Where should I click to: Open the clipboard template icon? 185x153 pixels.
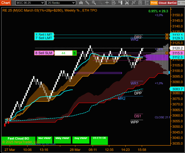tap(140, 3)
